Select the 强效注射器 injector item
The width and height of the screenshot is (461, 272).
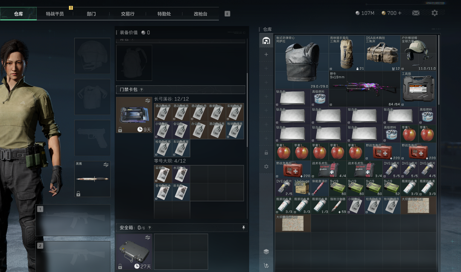(x=338, y=205)
